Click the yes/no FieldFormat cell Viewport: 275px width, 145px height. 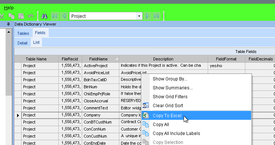click(x=226, y=66)
